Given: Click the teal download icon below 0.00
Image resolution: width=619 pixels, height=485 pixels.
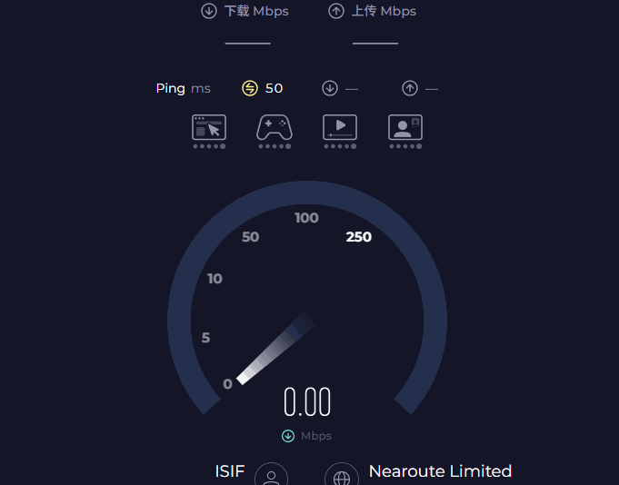Looking at the screenshot, I should point(289,436).
